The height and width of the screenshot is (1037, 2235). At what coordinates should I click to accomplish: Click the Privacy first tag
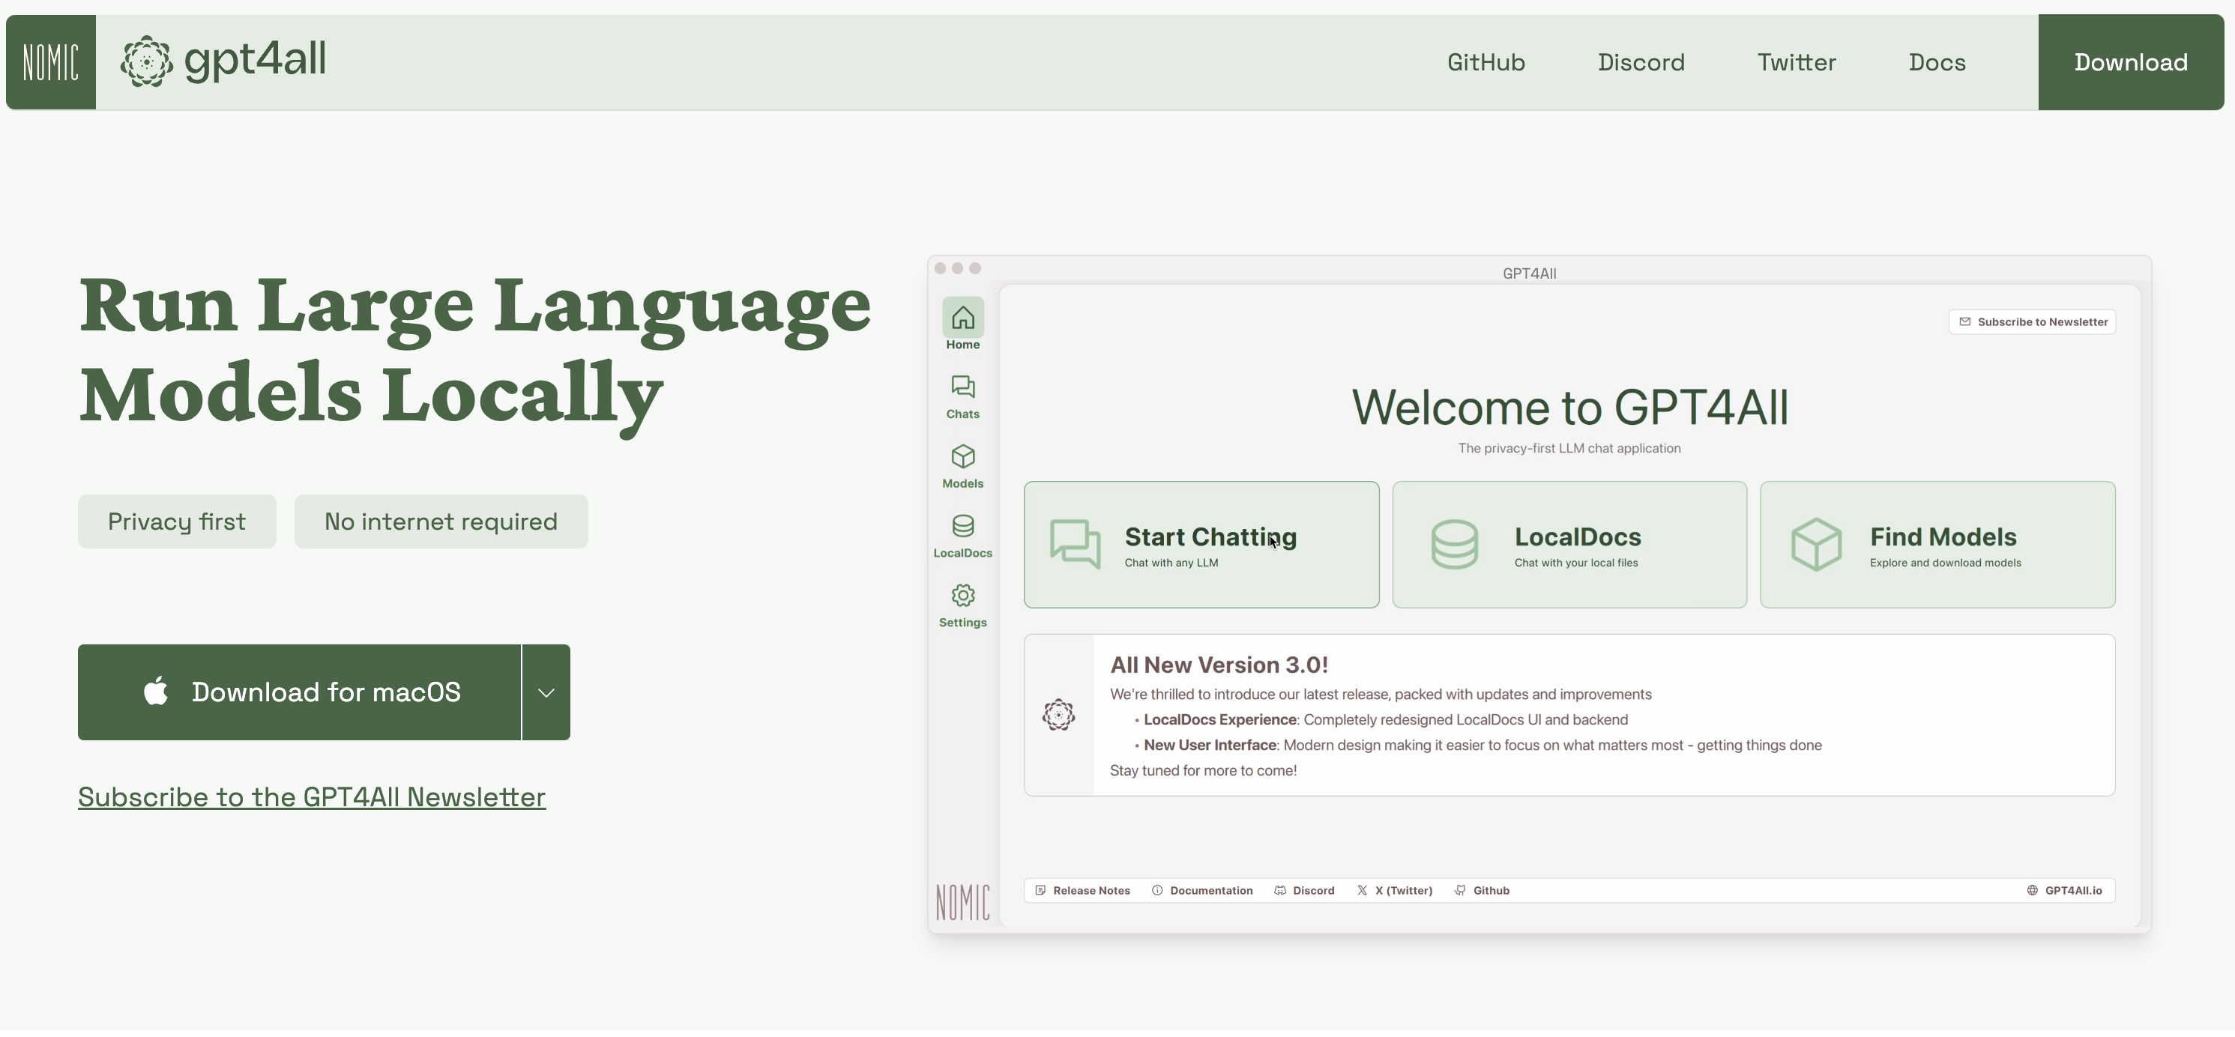pyautogui.click(x=177, y=522)
